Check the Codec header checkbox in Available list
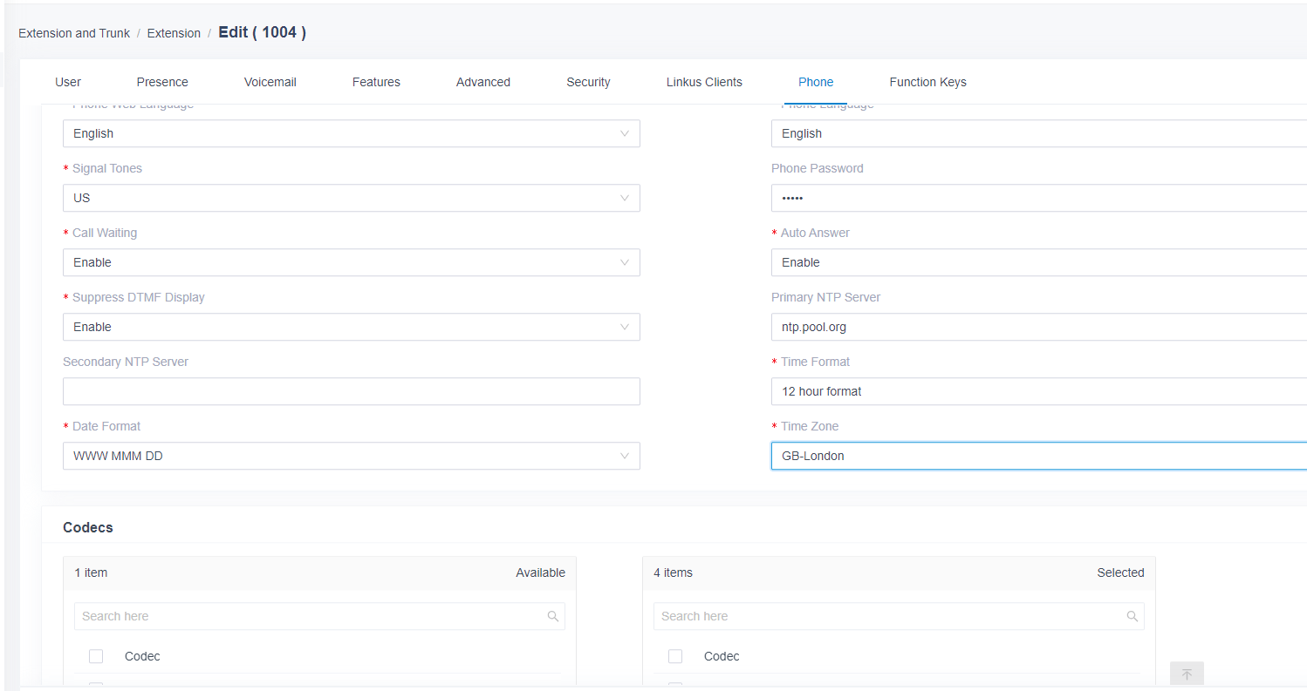Viewport: 1307px width, 691px height. pos(96,656)
